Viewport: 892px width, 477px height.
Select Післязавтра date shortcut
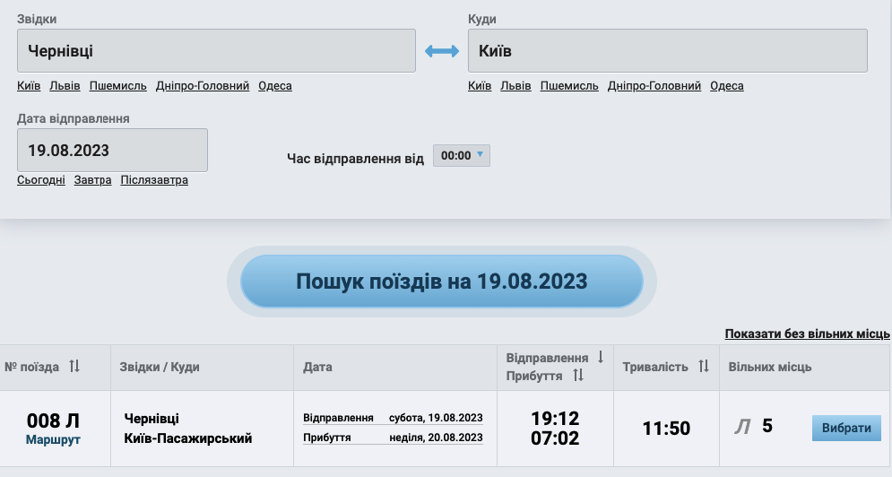[154, 180]
